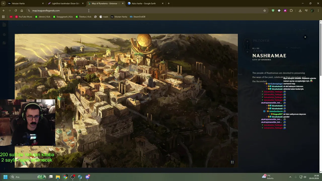Expand Nashramae artwork to fullscreen
Screen dimensions: 322x181
(x=232, y=162)
